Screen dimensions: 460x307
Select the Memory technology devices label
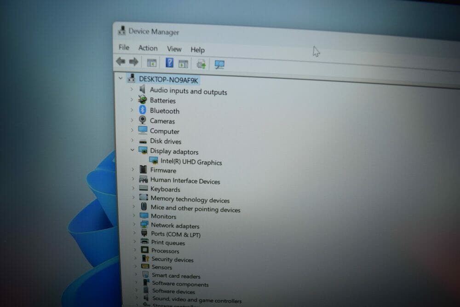[190, 199]
